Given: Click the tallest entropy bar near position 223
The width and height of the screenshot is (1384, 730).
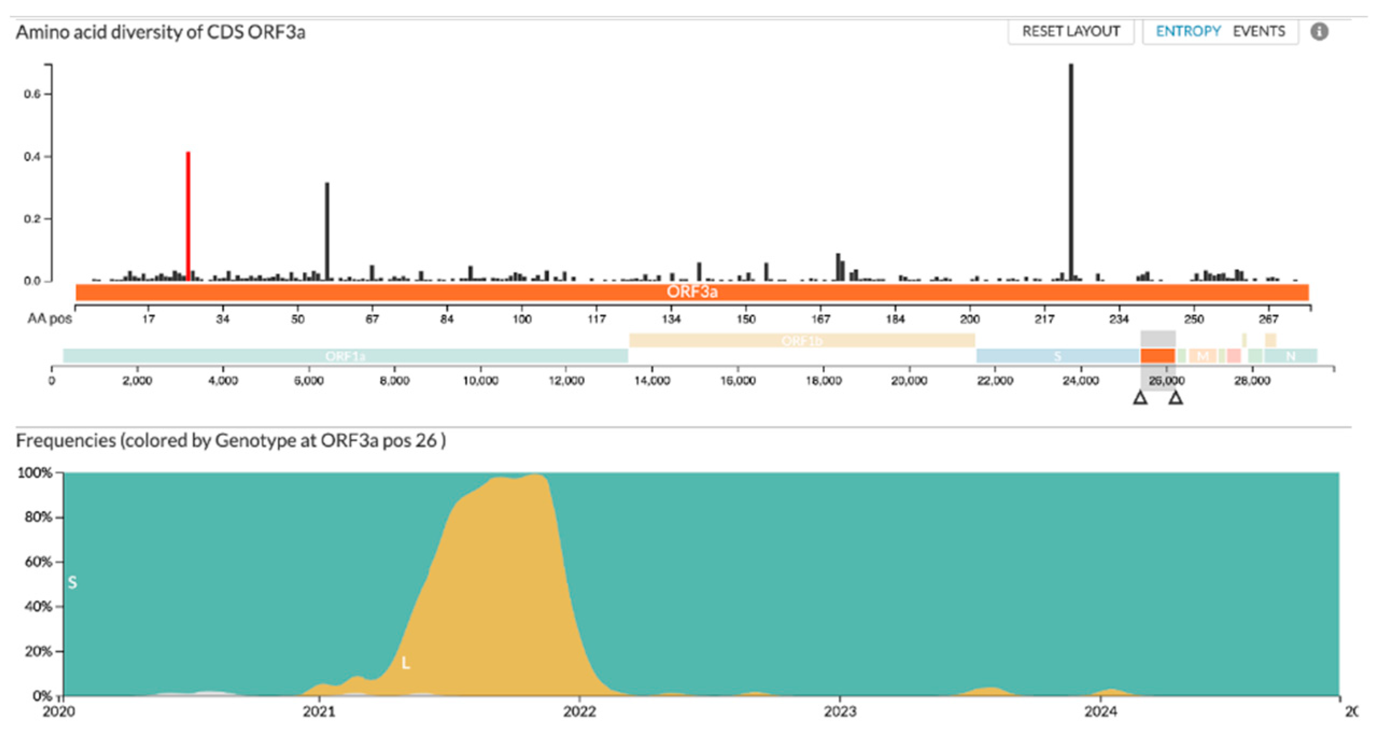Looking at the screenshot, I should coord(1071,172).
